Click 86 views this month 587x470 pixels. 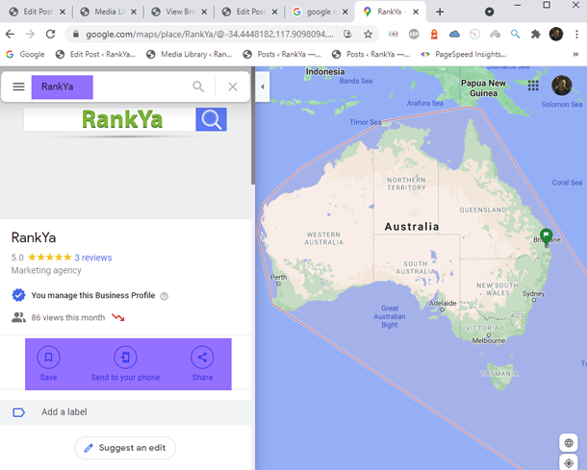click(x=67, y=318)
